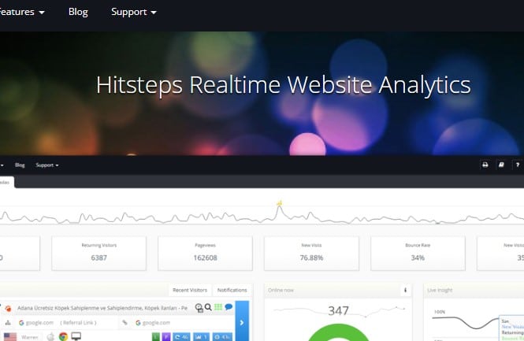Click the print icon in dashboard toolbar

(x=485, y=165)
